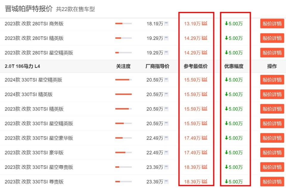Sort the table by 厂商指导价 column
Image resolution: width=286 pixels, height=188 pixels.
pyautogui.click(x=157, y=66)
